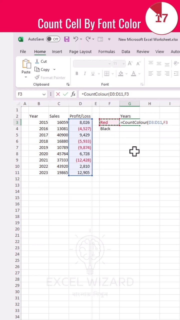This screenshot has width=180, height=320.
Task: Click the Orientation text angle icon
Action: 176,63
